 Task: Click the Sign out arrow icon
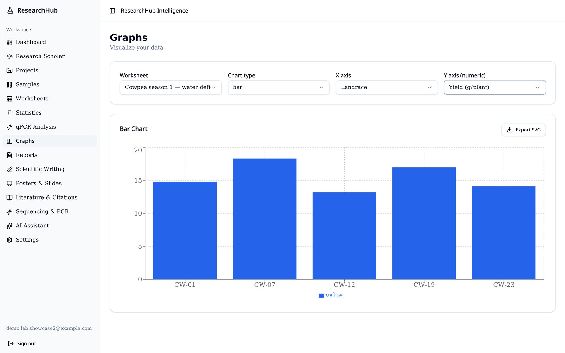click(11, 344)
